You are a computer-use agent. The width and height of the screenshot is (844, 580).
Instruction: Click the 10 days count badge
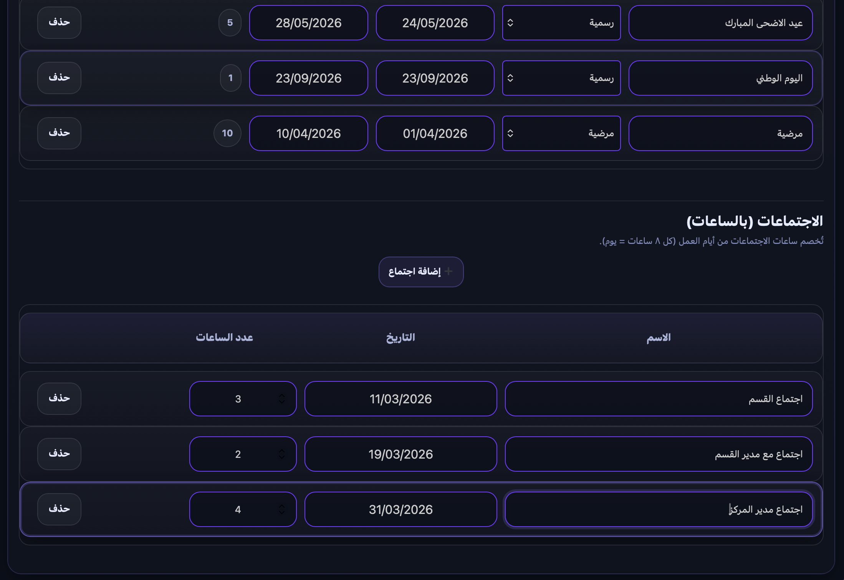point(227,133)
